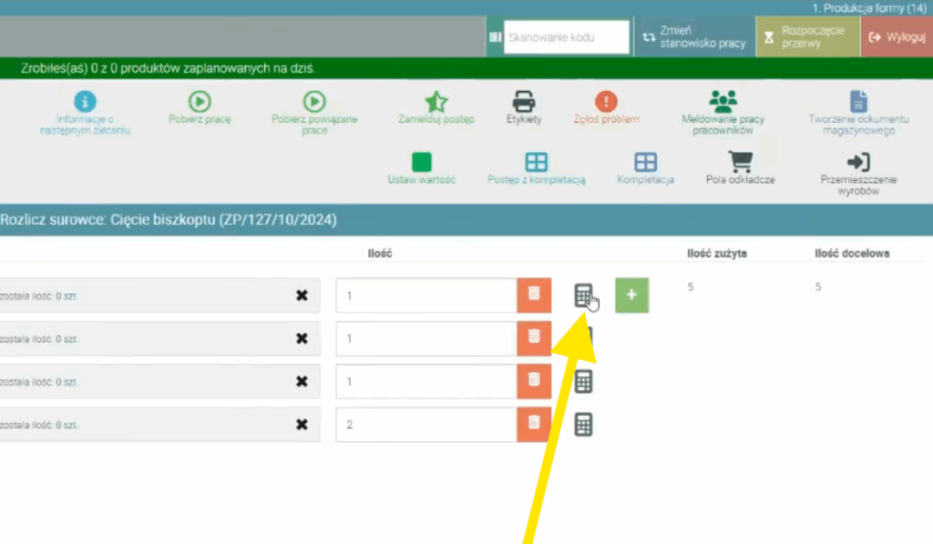
Task: Report a problem via Zgłoś problem
Action: (606, 102)
